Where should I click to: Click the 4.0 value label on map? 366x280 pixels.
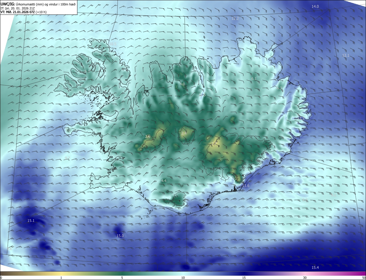pyautogui.click(x=182, y=84)
